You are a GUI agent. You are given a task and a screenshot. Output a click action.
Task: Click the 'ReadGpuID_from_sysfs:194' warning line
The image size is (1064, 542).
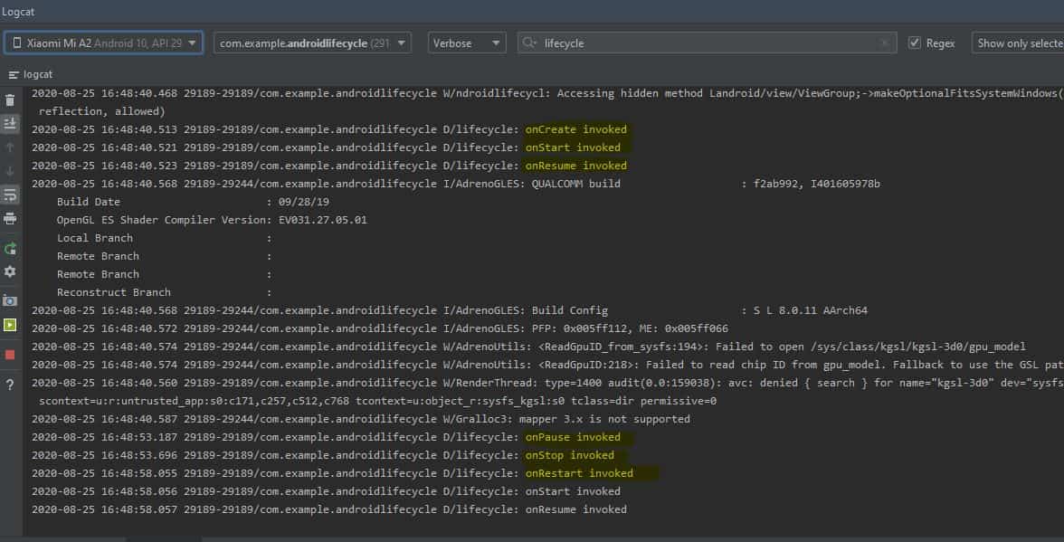tap(528, 347)
